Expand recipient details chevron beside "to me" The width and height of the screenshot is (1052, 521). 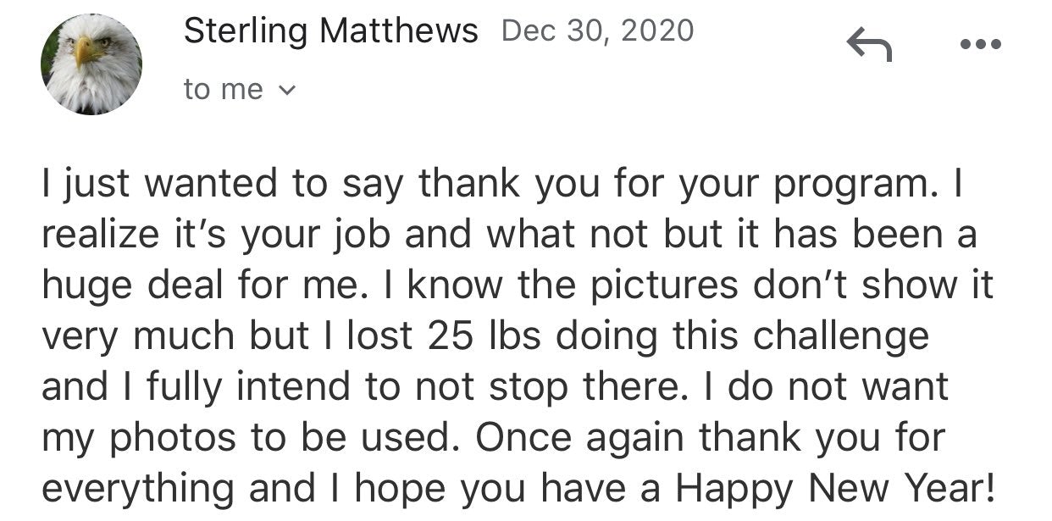(287, 89)
